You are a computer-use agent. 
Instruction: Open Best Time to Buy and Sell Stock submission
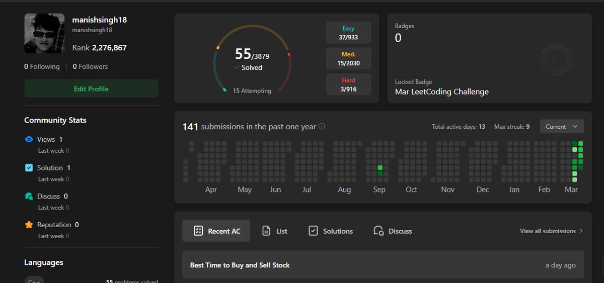[x=383, y=265]
